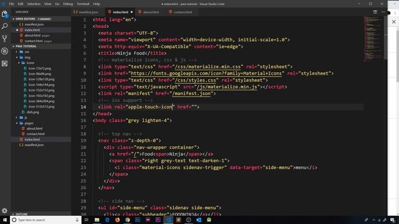The image size is (399, 224).
Task: Open contact.html under Open Editors
Action: [34, 41]
